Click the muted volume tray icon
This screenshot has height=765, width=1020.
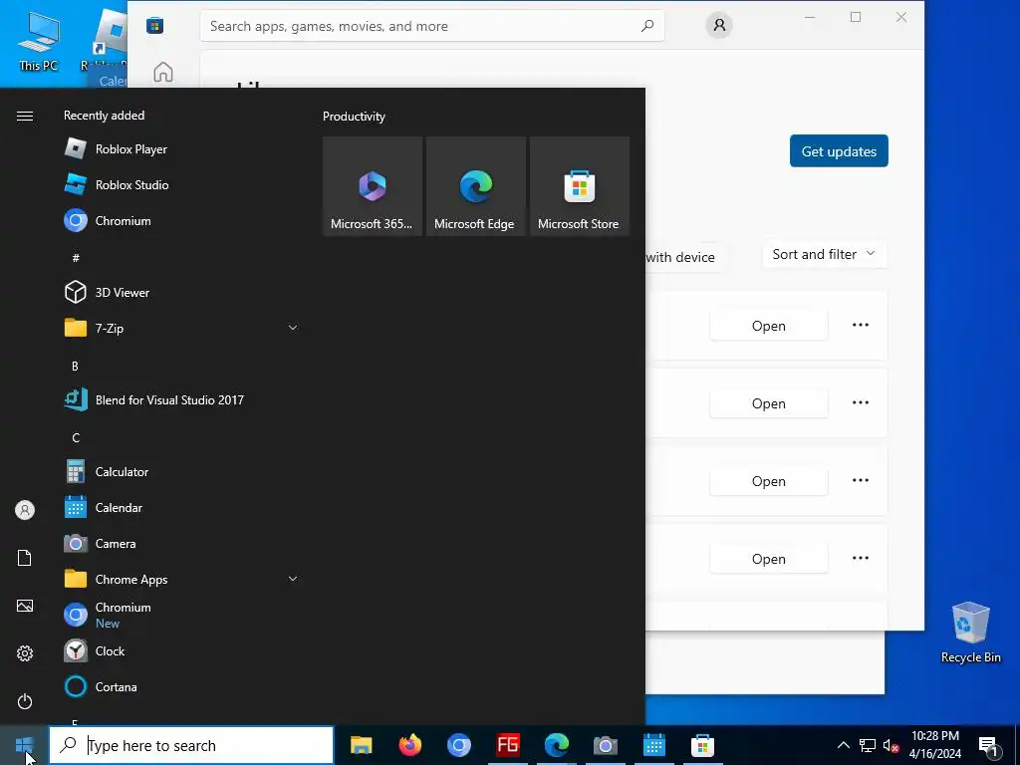tap(891, 745)
